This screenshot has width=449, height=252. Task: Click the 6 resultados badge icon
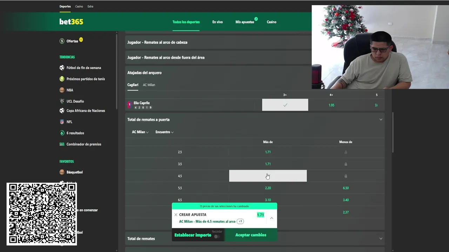click(62, 133)
